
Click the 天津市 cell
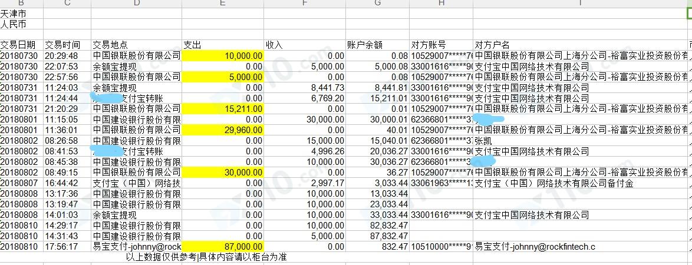[x=21, y=13]
